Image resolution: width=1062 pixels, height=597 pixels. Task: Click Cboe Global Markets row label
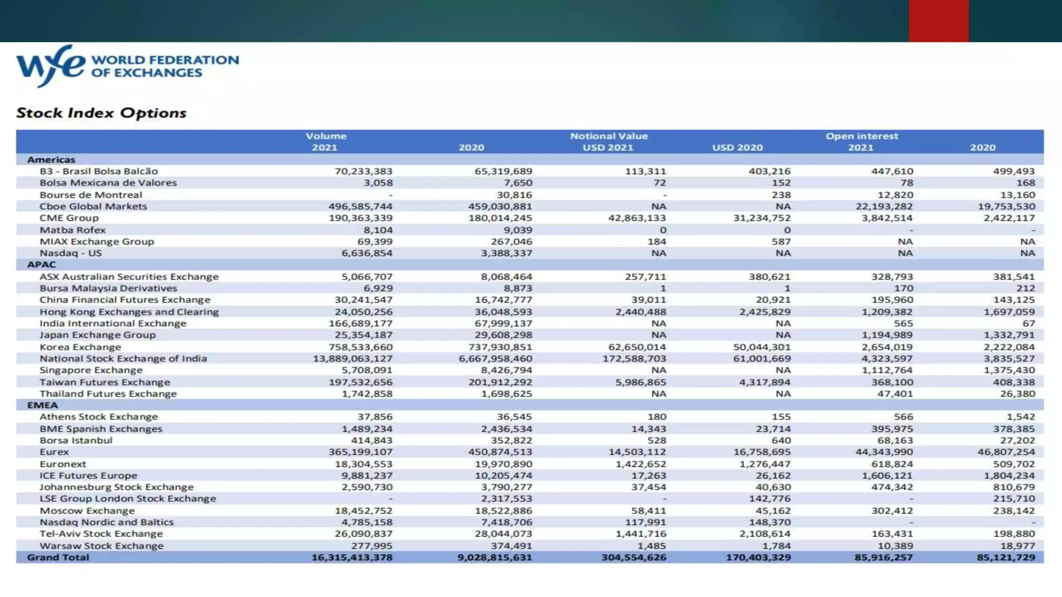pyautogui.click(x=93, y=206)
